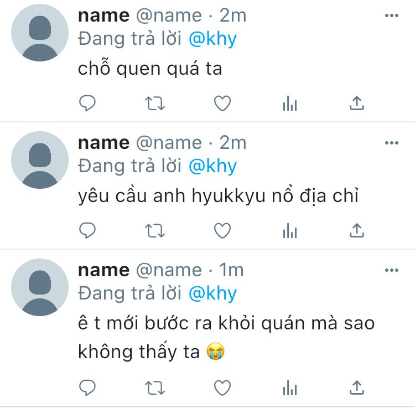
Task: Reply to the "chỗ quen quá ta" tweet
Action: [87, 103]
